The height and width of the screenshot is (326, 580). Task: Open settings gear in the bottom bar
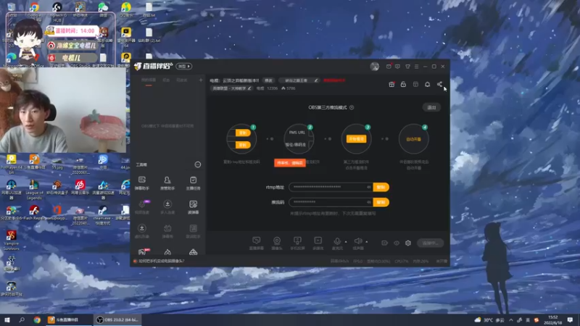pos(408,243)
